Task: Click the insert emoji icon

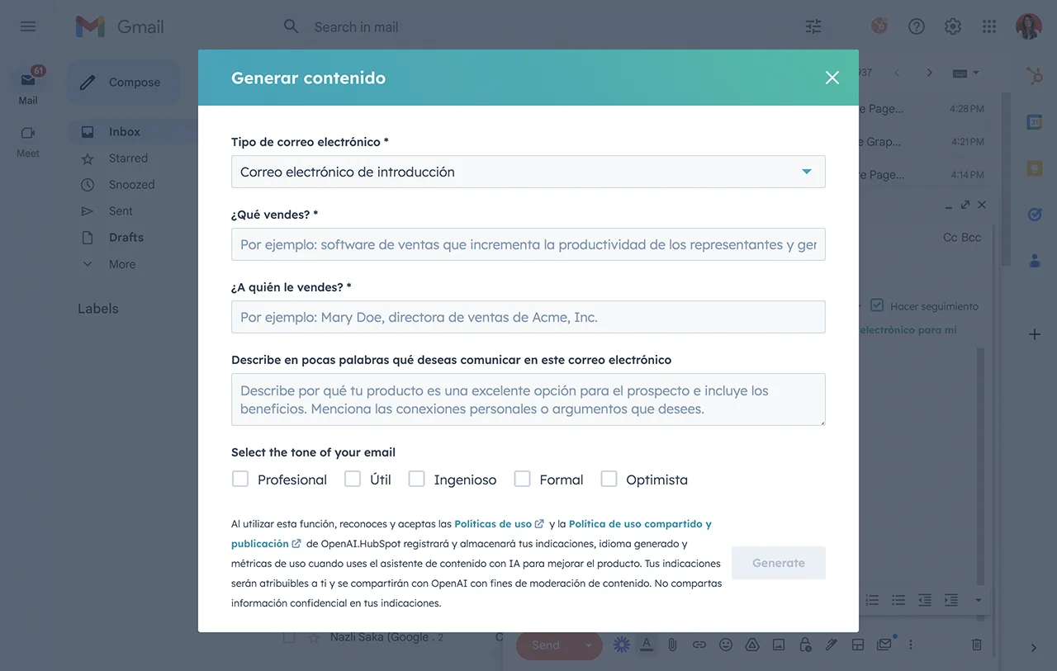Action: [725, 645]
